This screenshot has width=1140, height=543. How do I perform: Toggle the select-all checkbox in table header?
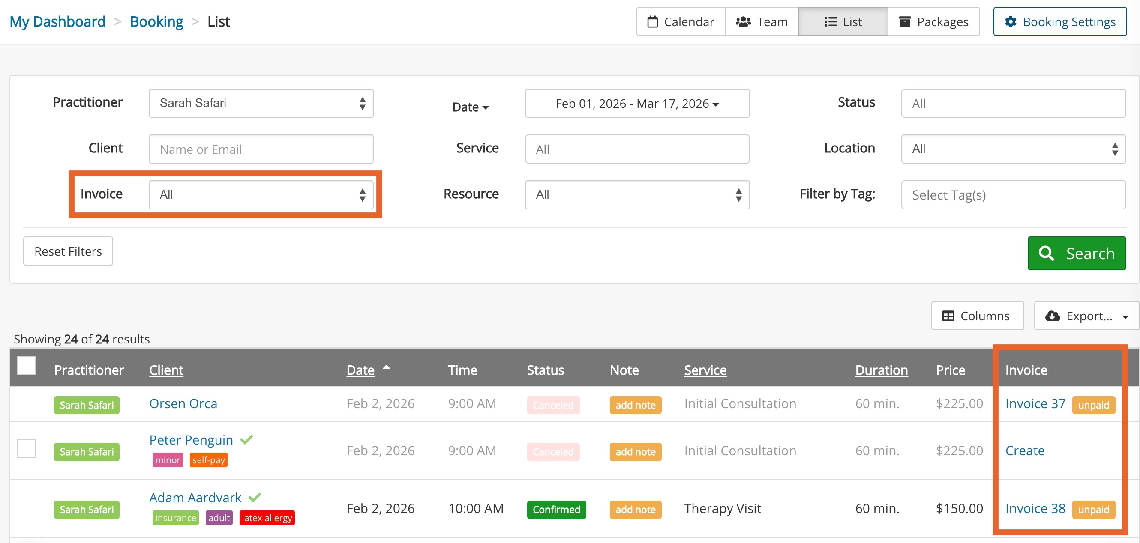click(x=27, y=366)
